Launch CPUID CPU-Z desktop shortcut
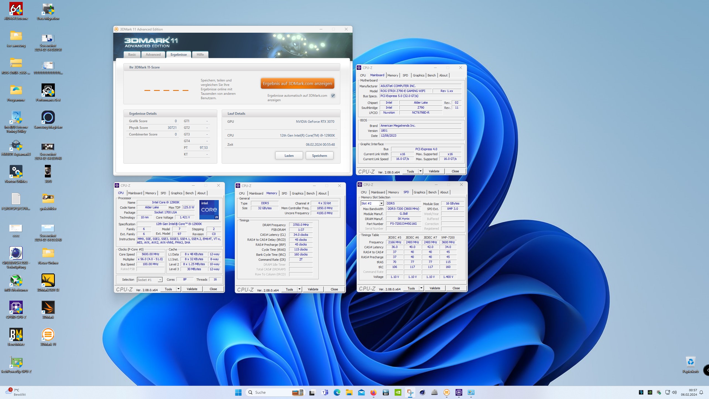This screenshot has height=399, width=709. (x=16, y=310)
